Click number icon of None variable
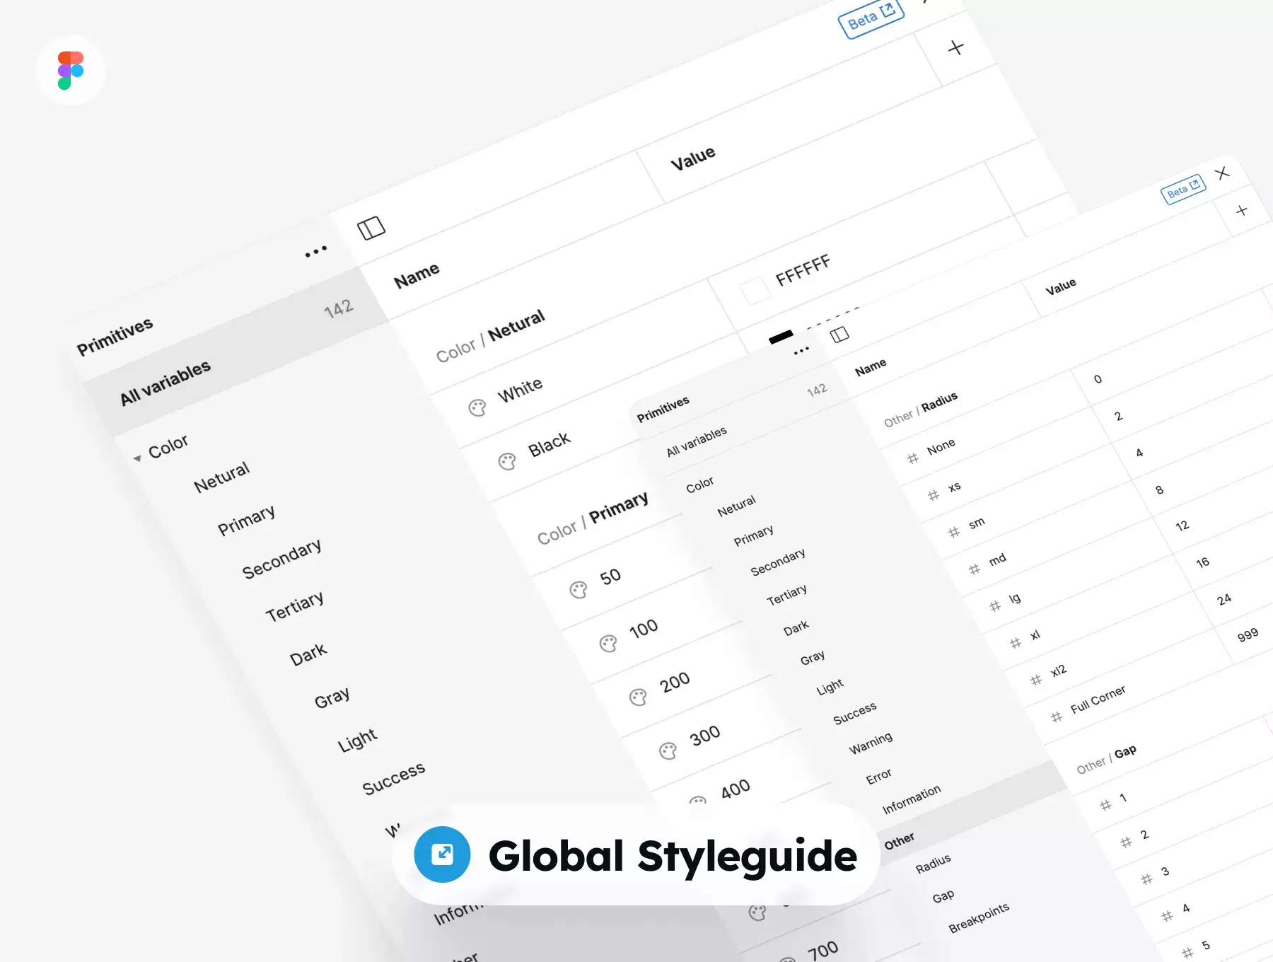1273x962 pixels. point(913,458)
